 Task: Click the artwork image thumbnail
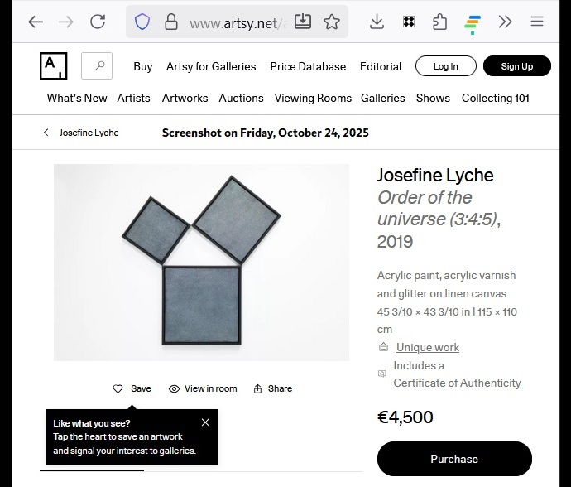click(x=201, y=263)
